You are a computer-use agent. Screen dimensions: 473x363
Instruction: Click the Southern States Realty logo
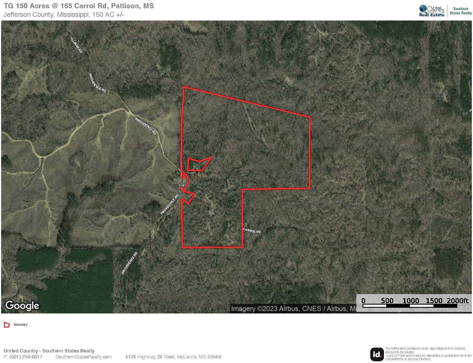click(x=460, y=11)
